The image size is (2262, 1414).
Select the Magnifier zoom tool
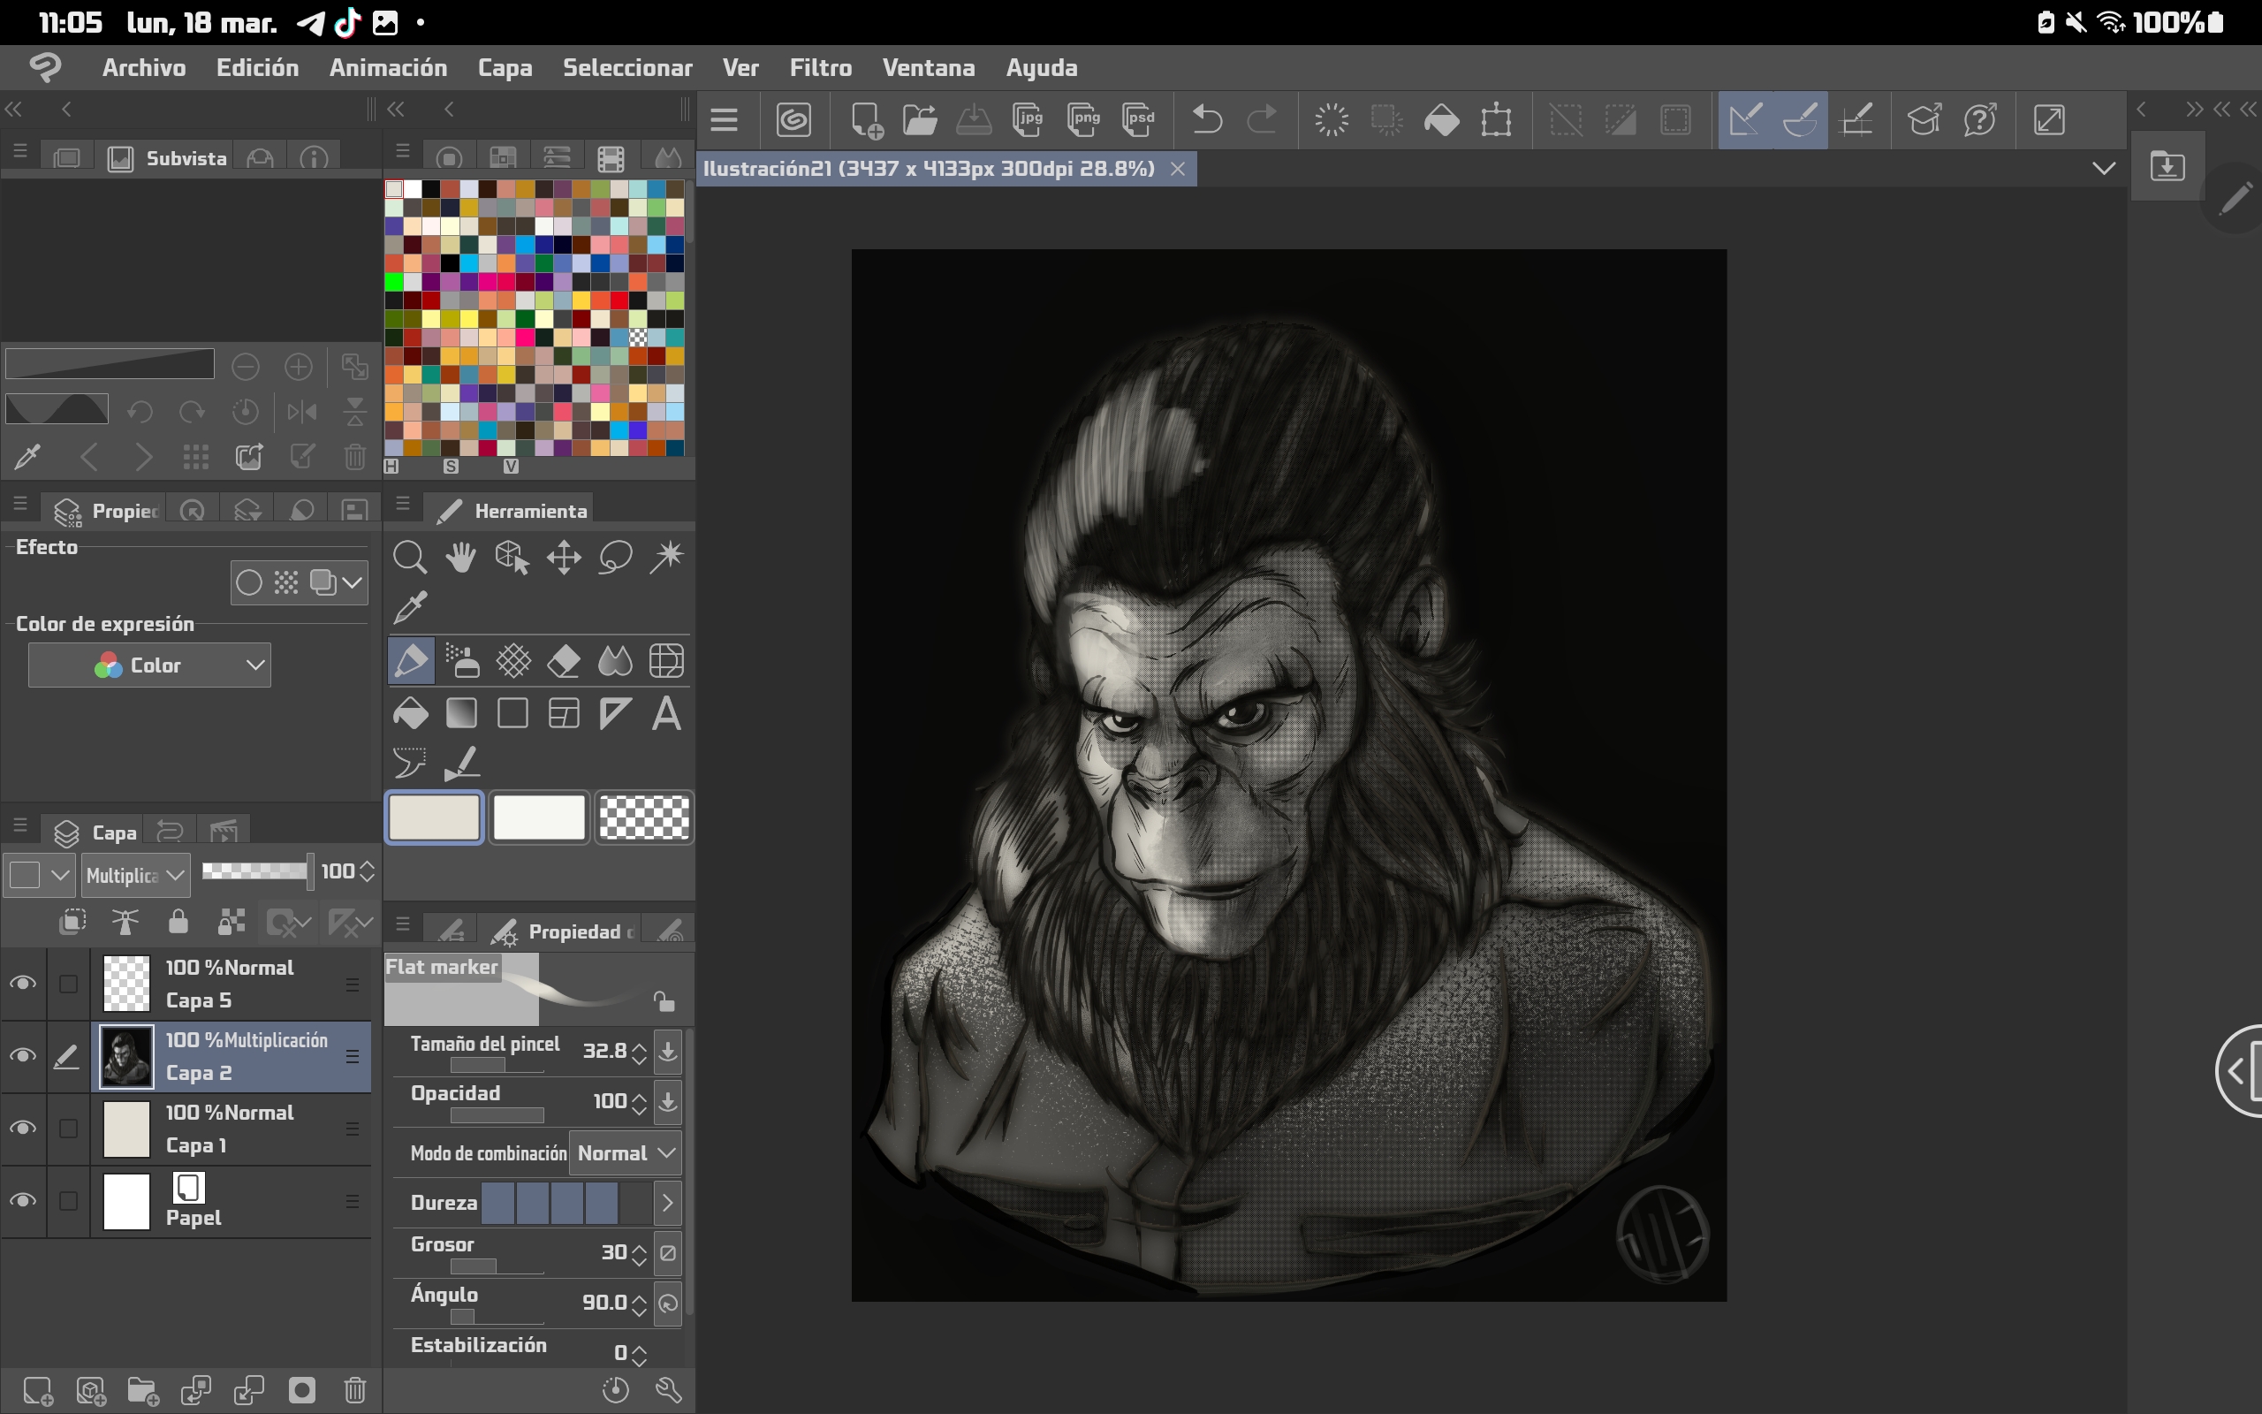click(x=409, y=559)
